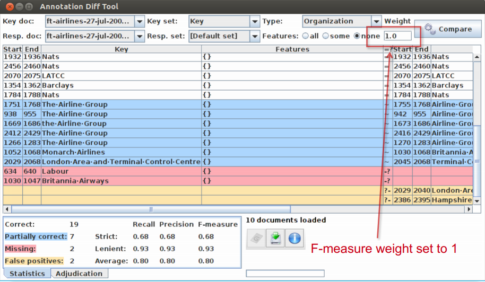
Task: Click the response 'Britannia·A' cell
Action: click(452, 152)
